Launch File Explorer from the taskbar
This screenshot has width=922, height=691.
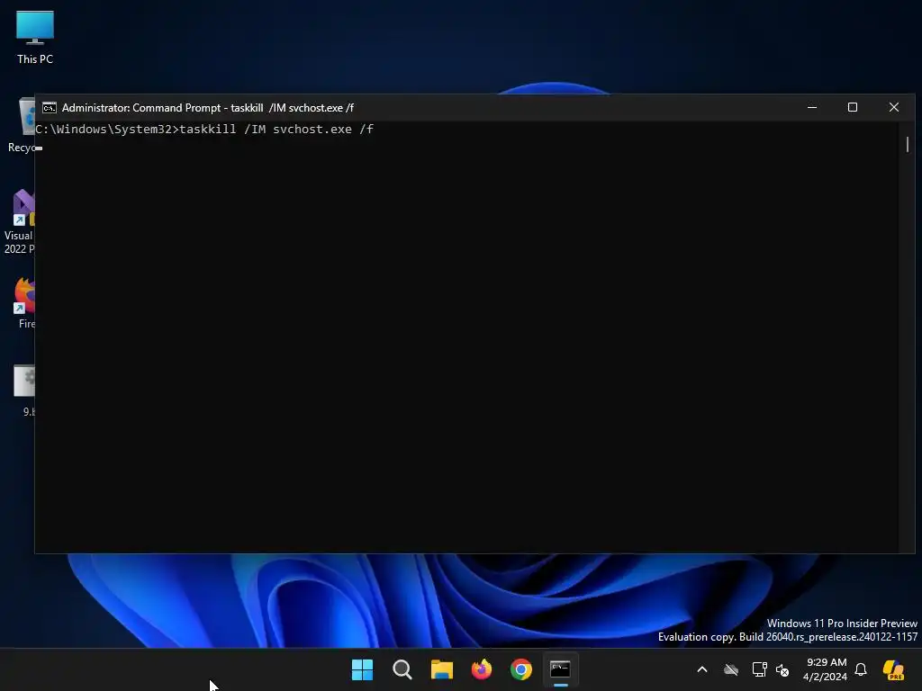441,669
